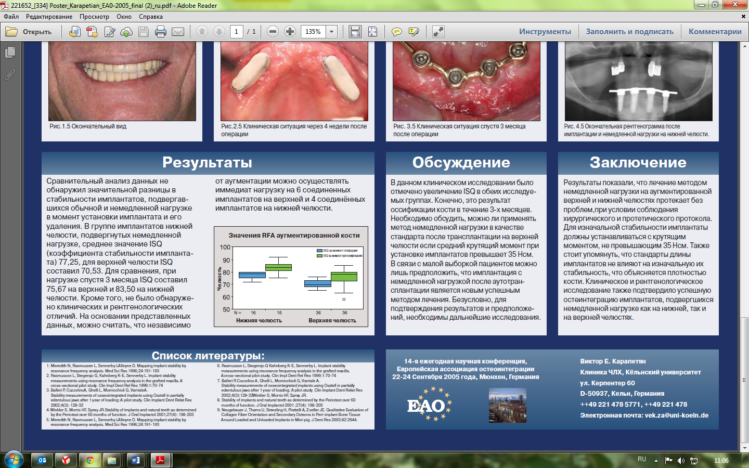
Task: Select the highlight text tool
Action: (414, 32)
